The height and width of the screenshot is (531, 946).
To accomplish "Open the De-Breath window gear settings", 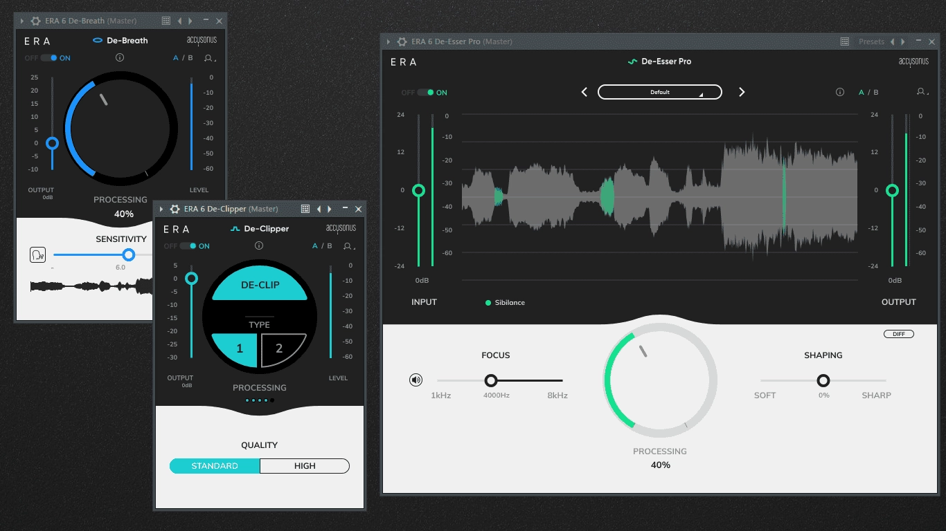I will pyautogui.click(x=36, y=21).
